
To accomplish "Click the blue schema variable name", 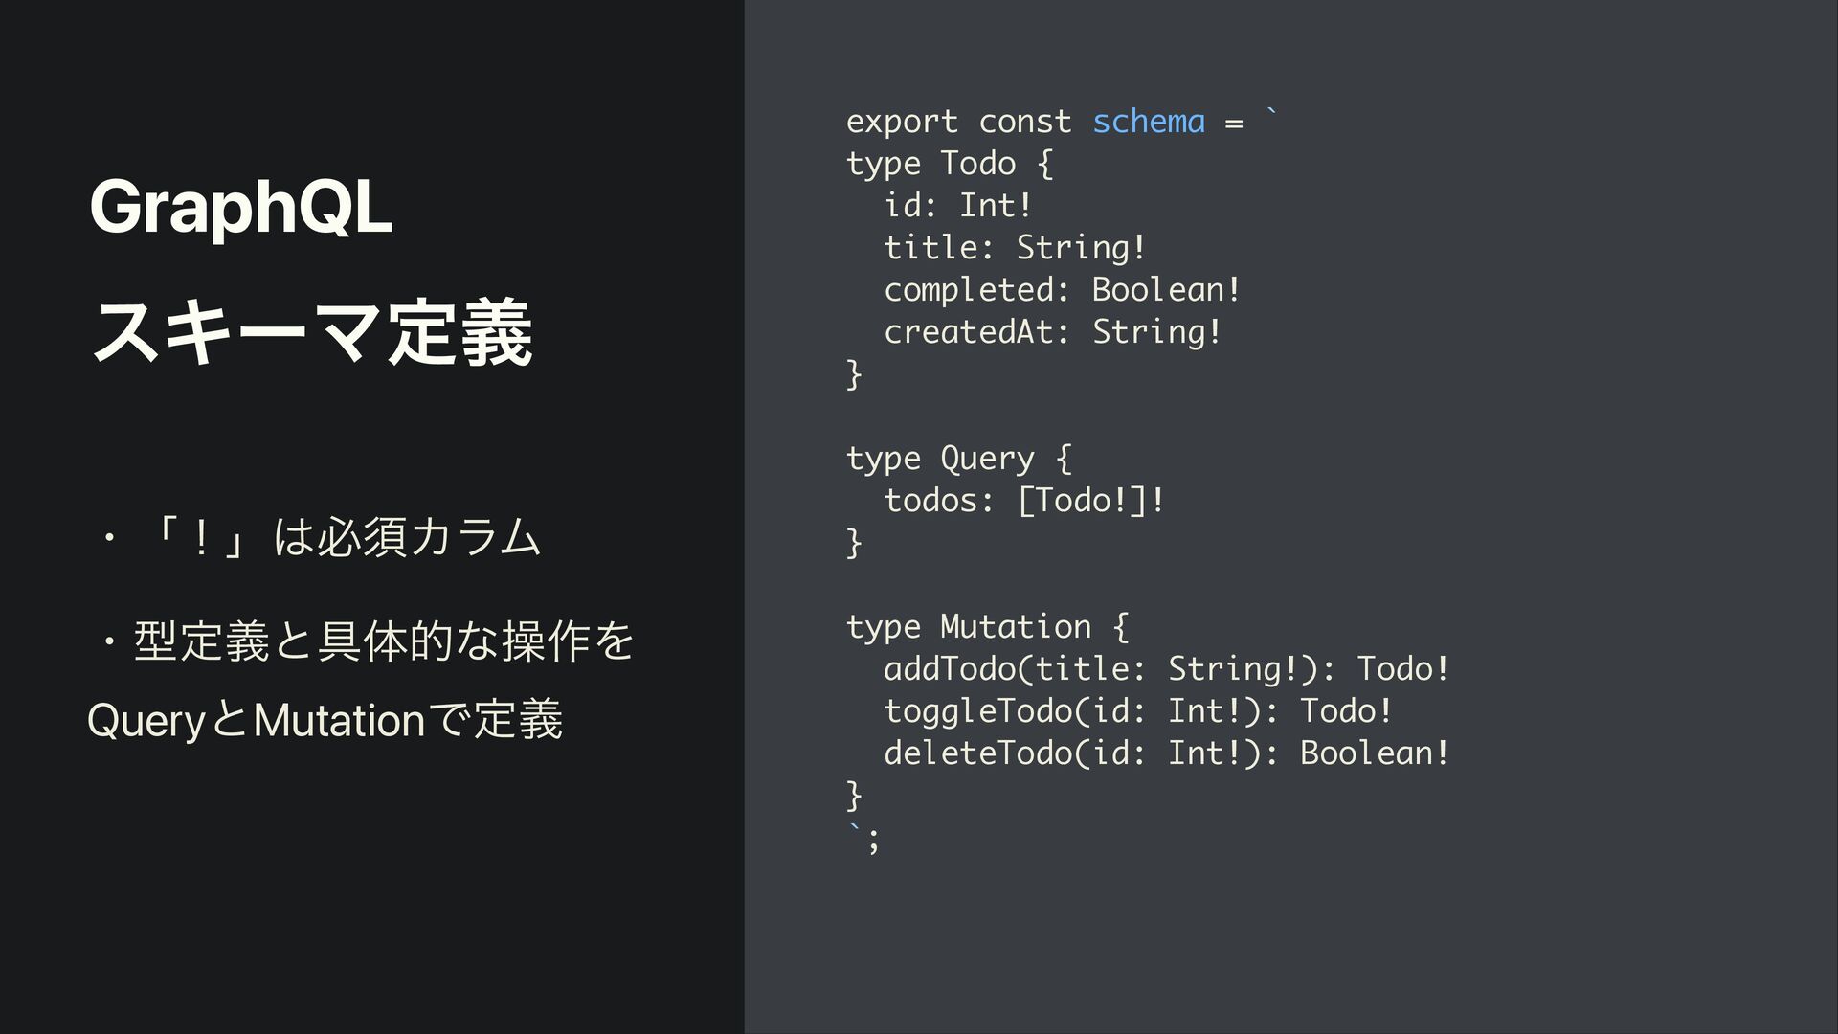I will [1148, 122].
